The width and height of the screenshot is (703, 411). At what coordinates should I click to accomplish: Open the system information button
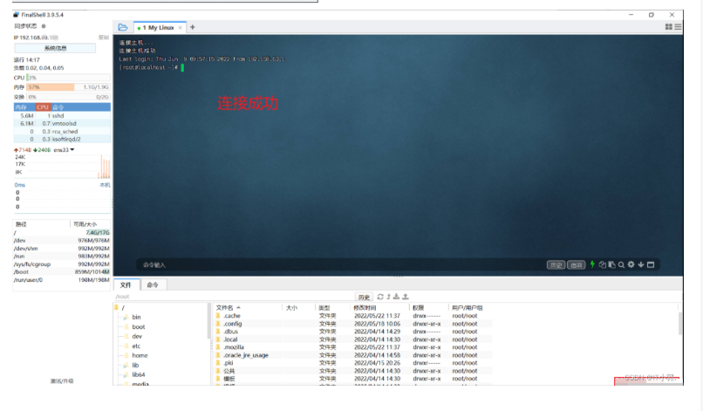55,48
